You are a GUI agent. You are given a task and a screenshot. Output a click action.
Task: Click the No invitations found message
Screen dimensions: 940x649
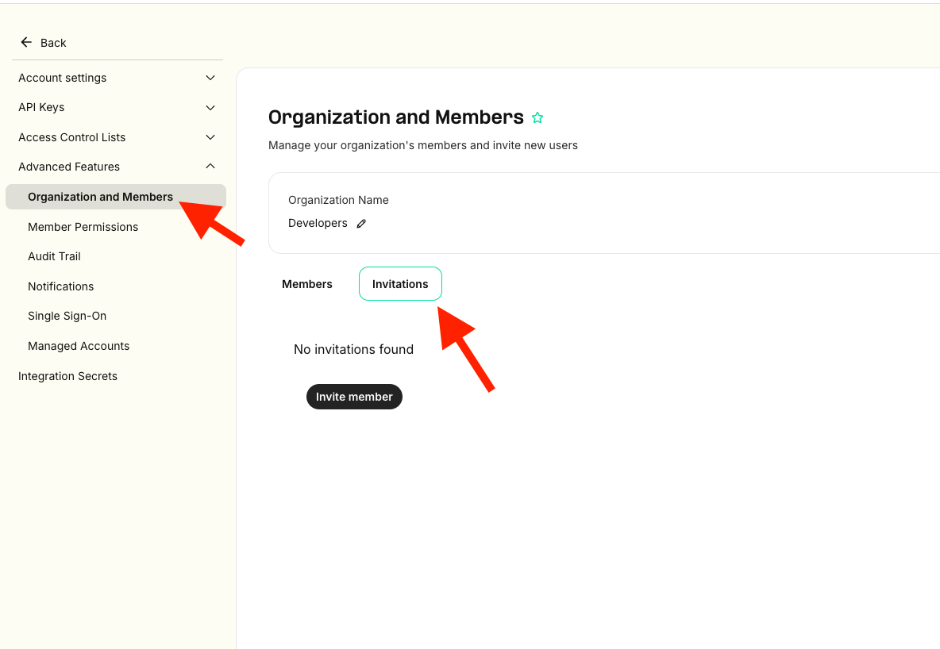354,349
